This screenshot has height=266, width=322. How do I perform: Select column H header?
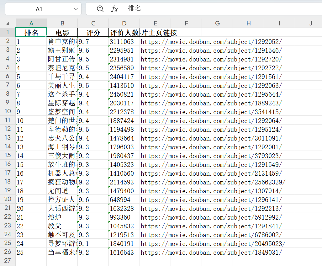pos(248,23)
